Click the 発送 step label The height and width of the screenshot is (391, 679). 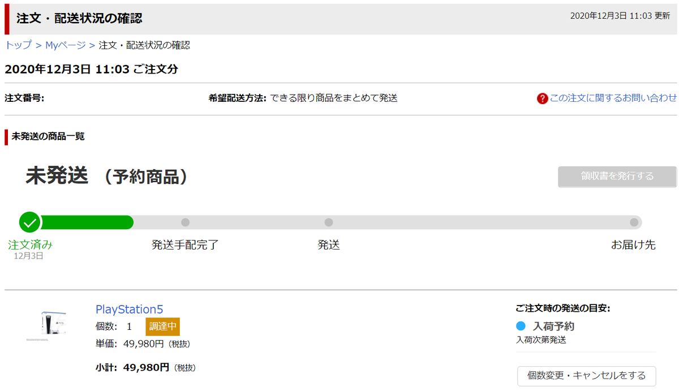(329, 245)
